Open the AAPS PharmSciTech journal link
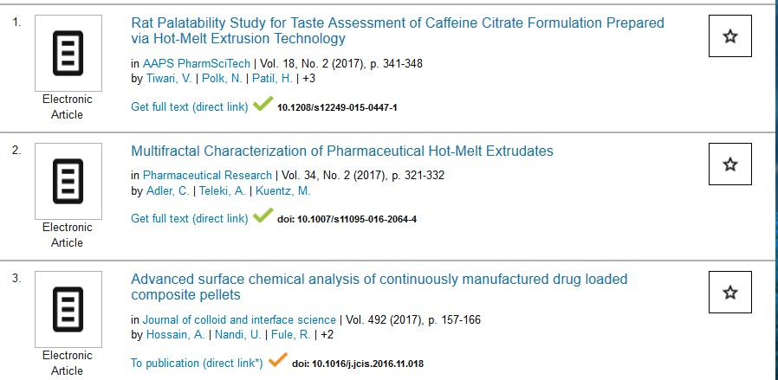 click(197, 63)
